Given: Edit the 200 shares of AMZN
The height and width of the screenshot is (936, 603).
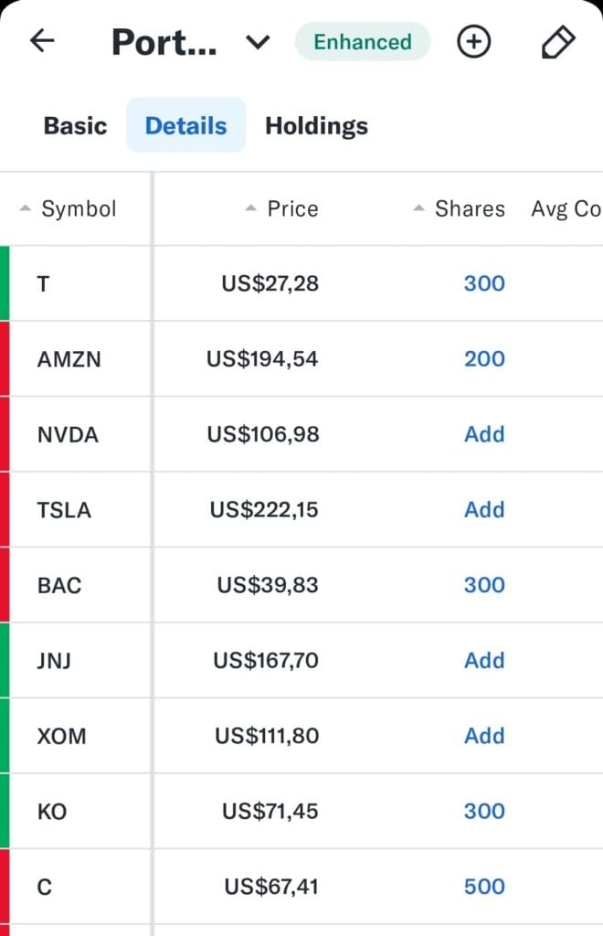Looking at the screenshot, I should click(484, 358).
